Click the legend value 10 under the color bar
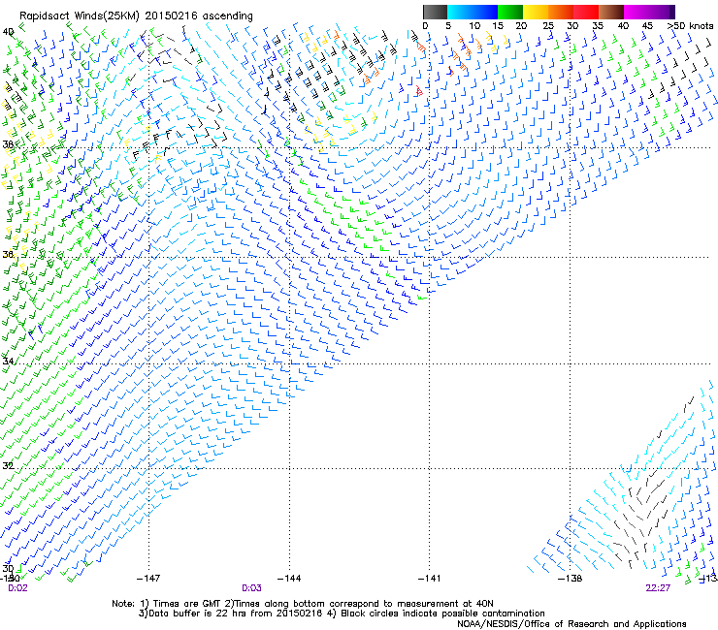 pyautogui.click(x=474, y=26)
